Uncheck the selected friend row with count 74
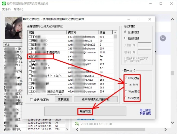Screen dimensions: 177x134 click(30, 56)
